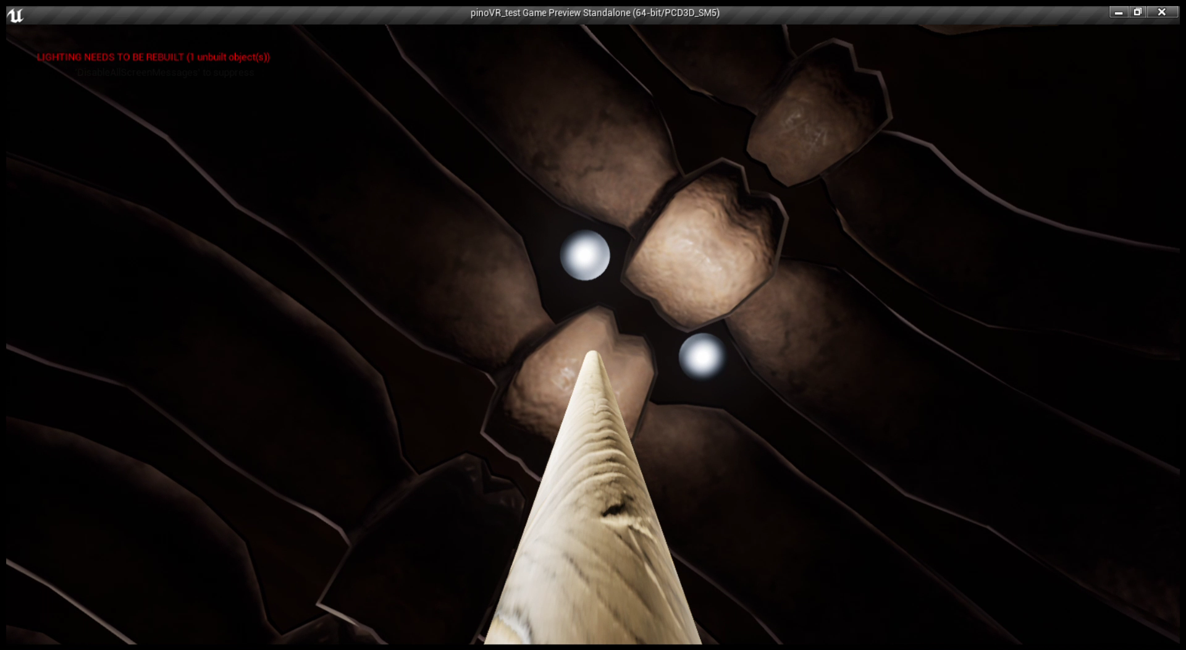This screenshot has height=650, width=1186.
Task: Click the pinoVR_test Game Preview title text
Action: tap(595, 13)
